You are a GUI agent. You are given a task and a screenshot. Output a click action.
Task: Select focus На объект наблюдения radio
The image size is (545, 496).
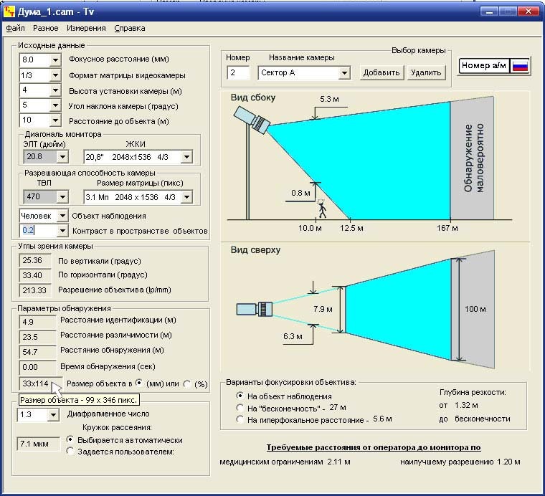(x=240, y=396)
